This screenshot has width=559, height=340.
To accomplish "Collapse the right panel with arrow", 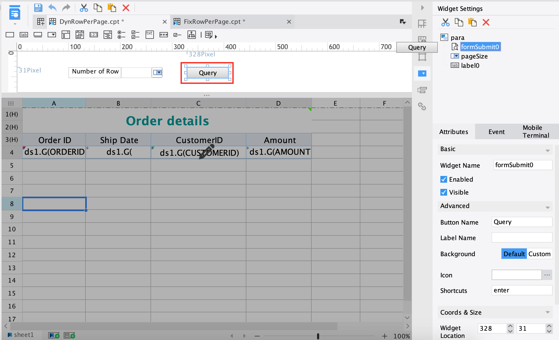I will (x=422, y=8).
